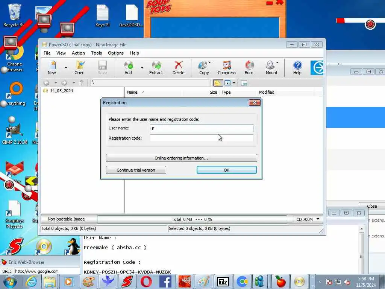
Task: Click the Add files toolbar icon
Action: click(129, 68)
